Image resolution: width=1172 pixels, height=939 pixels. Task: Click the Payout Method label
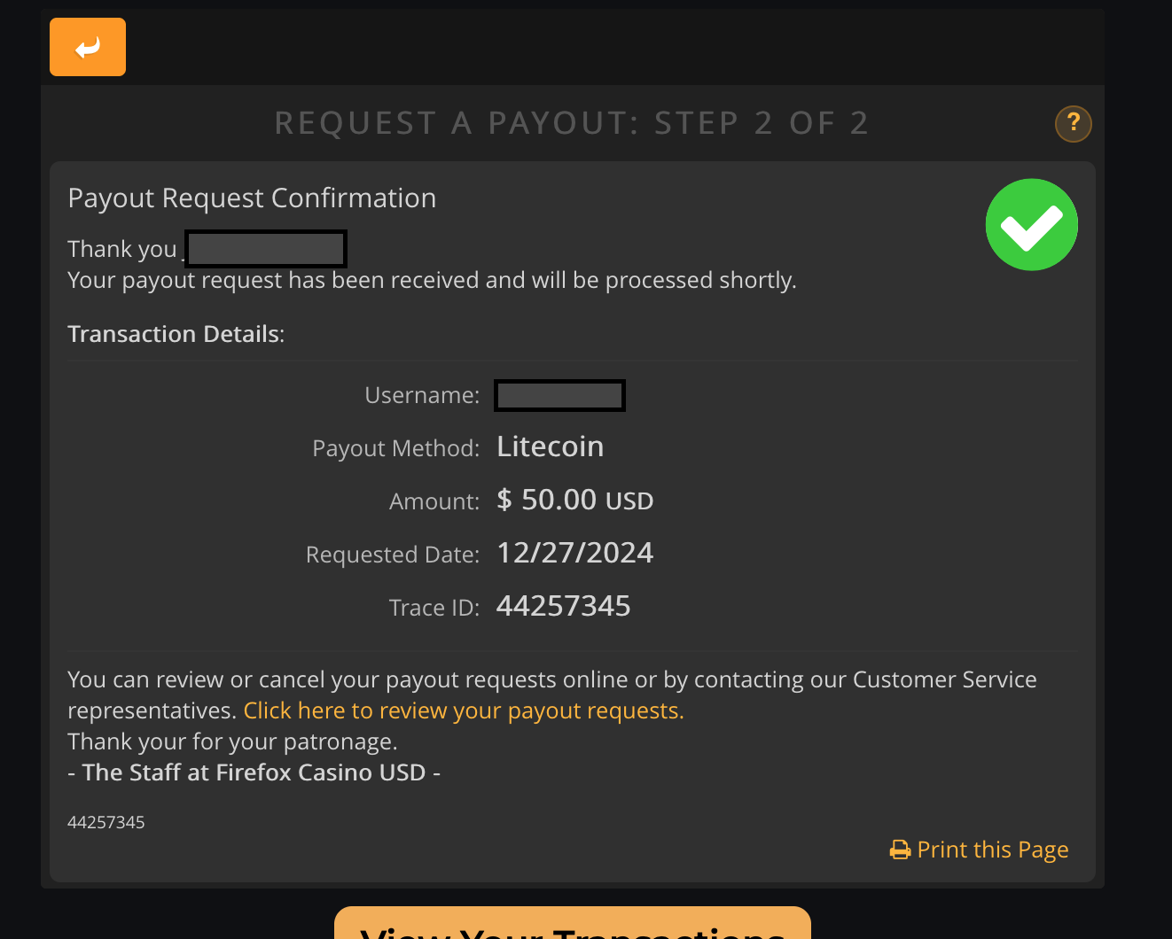click(395, 448)
